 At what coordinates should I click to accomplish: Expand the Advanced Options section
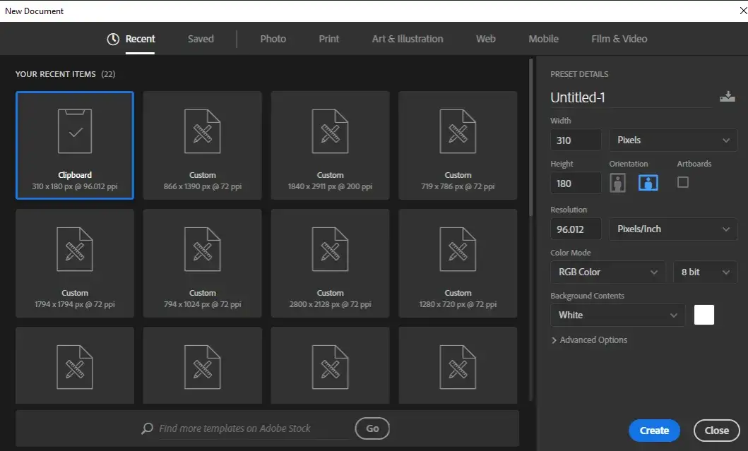[x=590, y=339]
